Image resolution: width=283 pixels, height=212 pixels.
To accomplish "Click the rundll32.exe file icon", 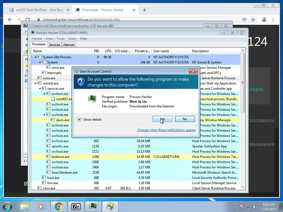I will click(53, 99).
